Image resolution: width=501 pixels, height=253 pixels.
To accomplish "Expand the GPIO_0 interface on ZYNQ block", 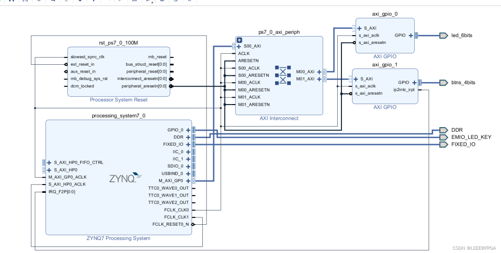I will (188, 130).
